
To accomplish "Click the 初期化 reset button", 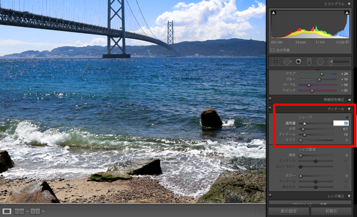I will click(x=331, y=211).
